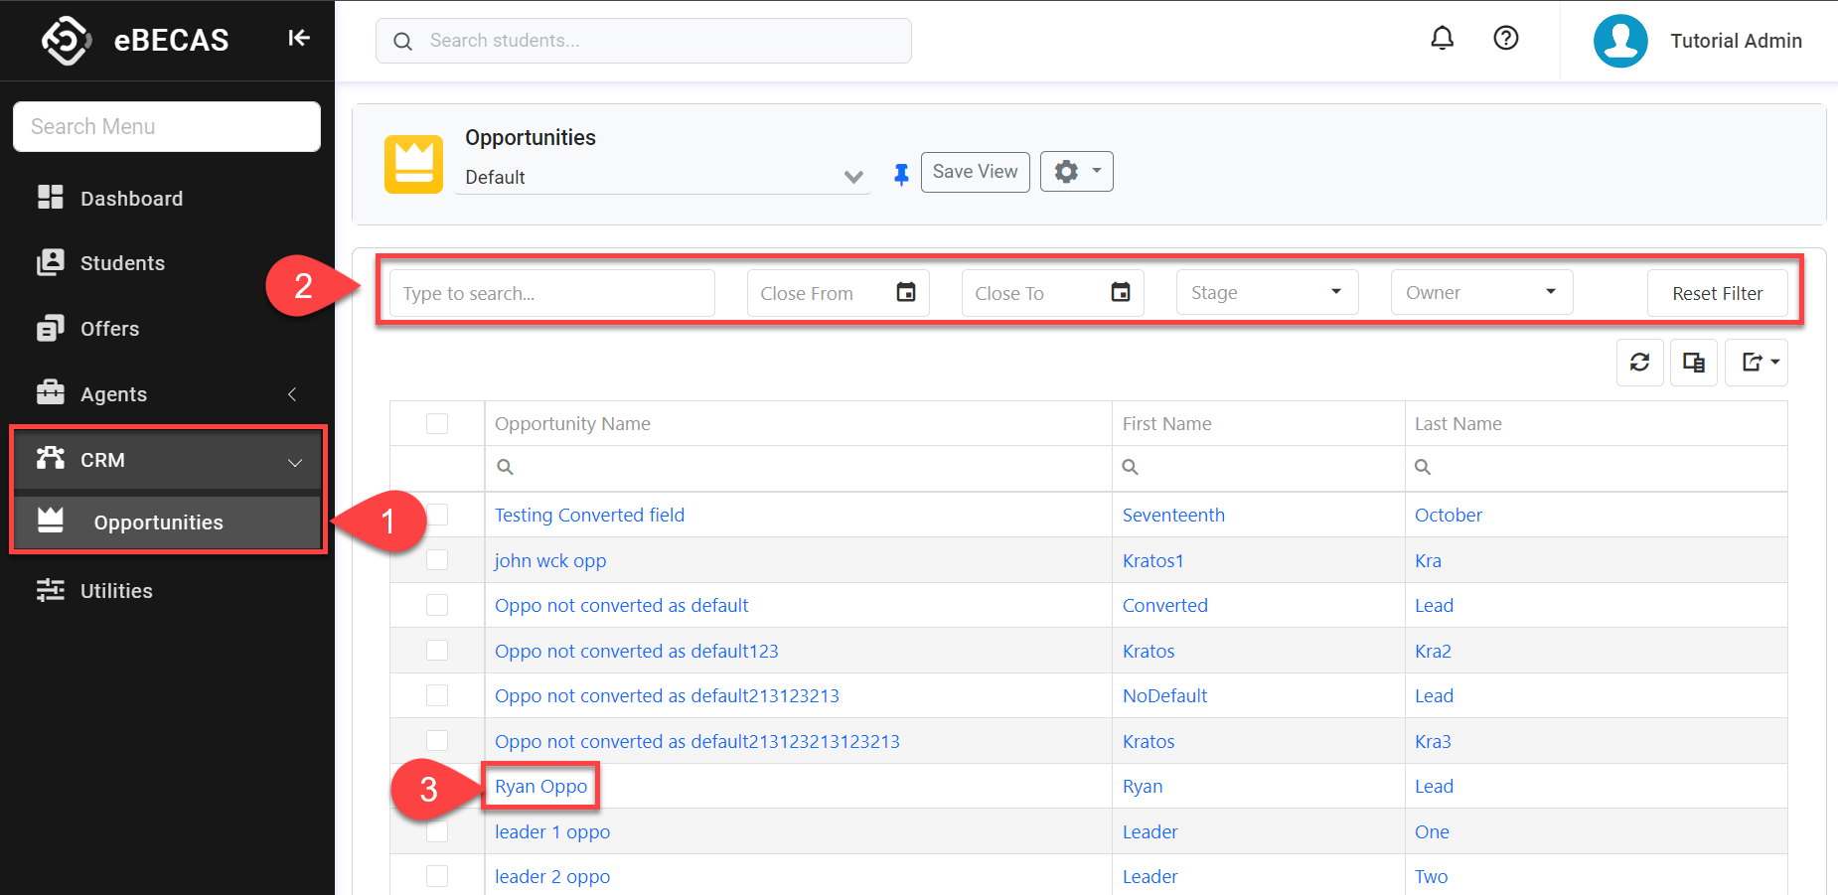Open the Stage filter dropdown

pos(1267,292)
